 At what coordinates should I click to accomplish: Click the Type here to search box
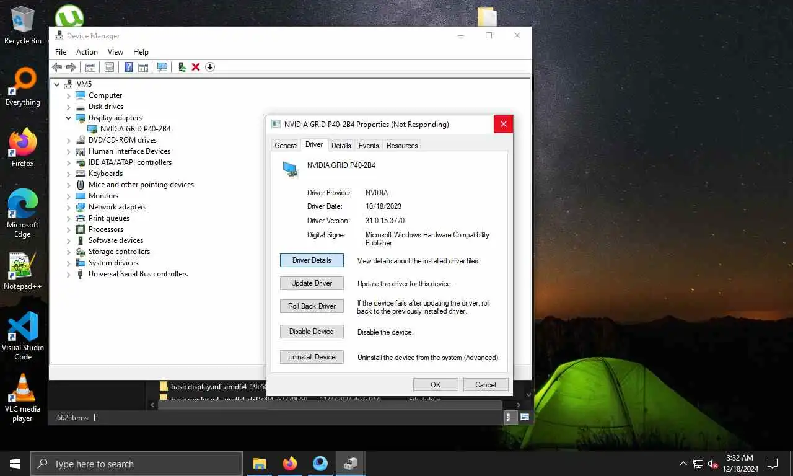click(136, 464)
